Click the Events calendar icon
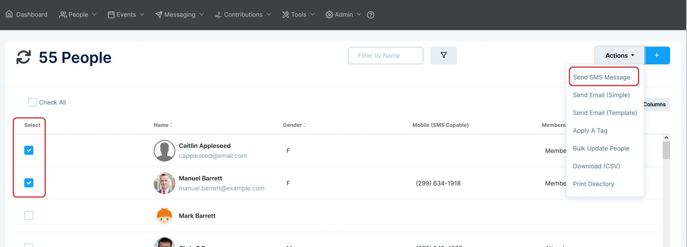687x247 pixels. click(x=111, y=14)
